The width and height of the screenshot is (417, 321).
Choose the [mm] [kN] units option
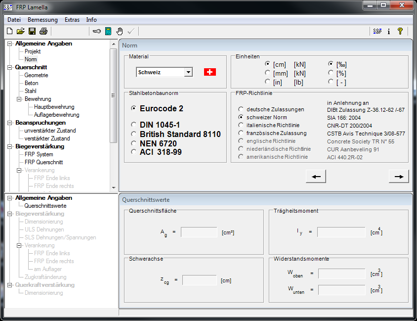point(268,73)
